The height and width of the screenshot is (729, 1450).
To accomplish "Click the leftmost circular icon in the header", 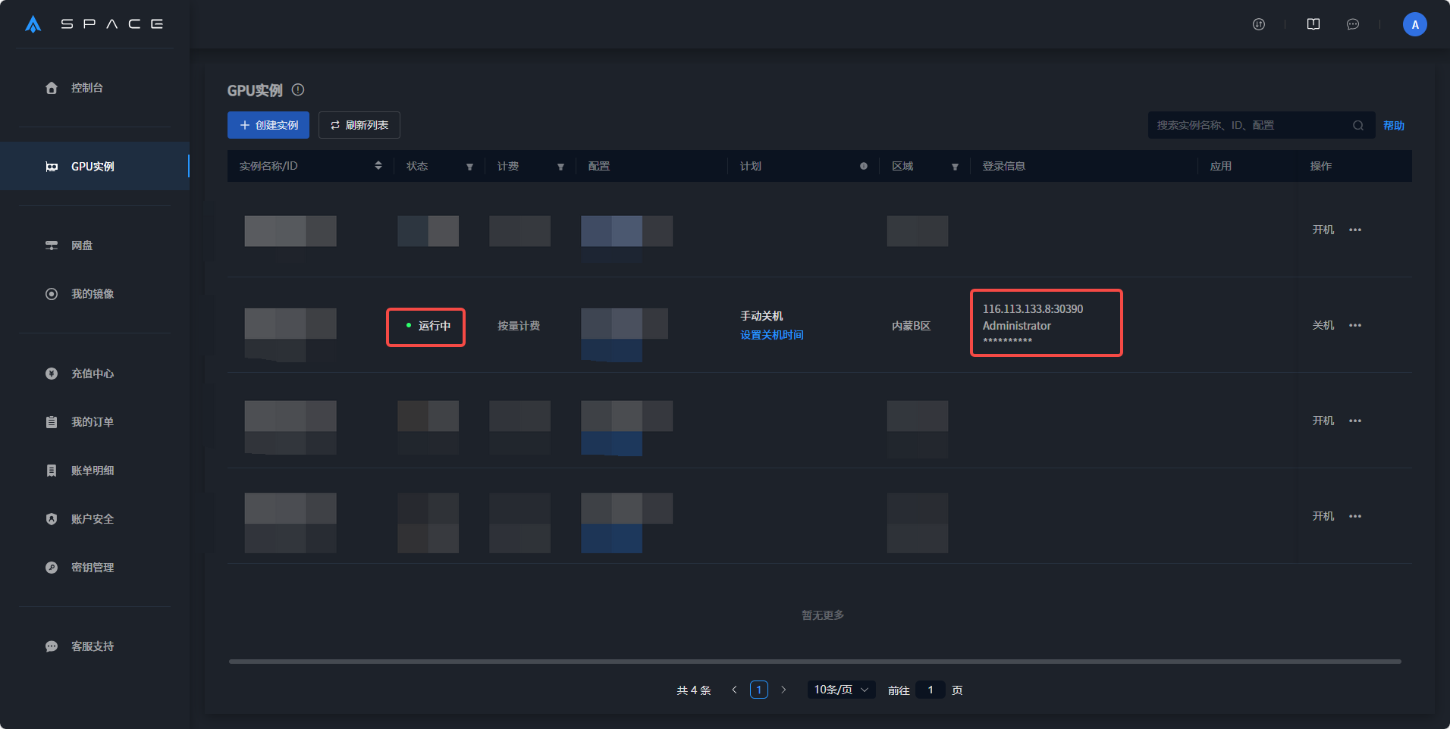I will 1259,24.
